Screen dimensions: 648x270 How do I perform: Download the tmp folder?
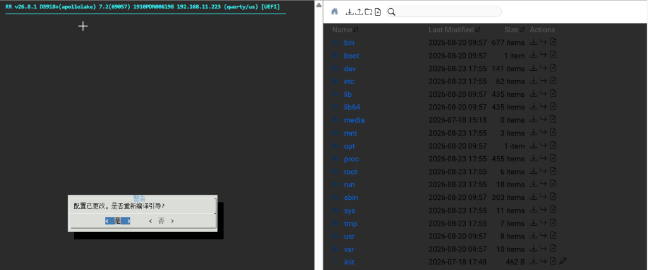533,223
